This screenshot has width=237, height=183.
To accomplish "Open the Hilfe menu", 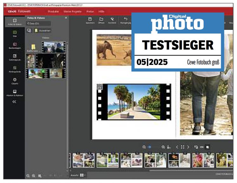I will tap(102, 11).
